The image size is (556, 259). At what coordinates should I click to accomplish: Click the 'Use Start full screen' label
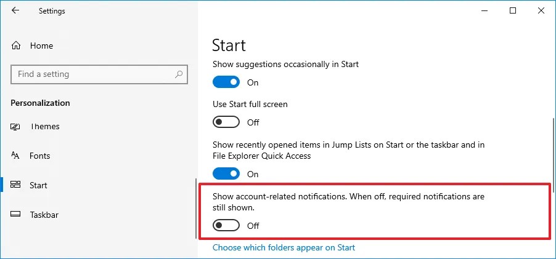tap(250, 105)
